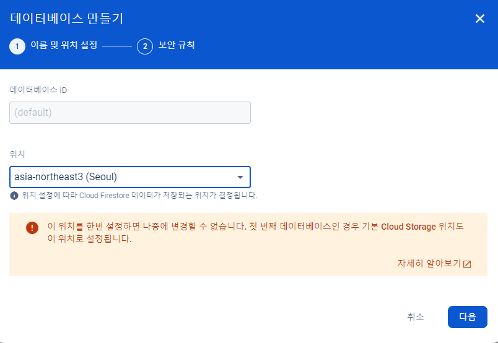Screen dimensions: 498x343
Task: Select the 이름 및 위치 설정 step label
Action: coord(64,45)
